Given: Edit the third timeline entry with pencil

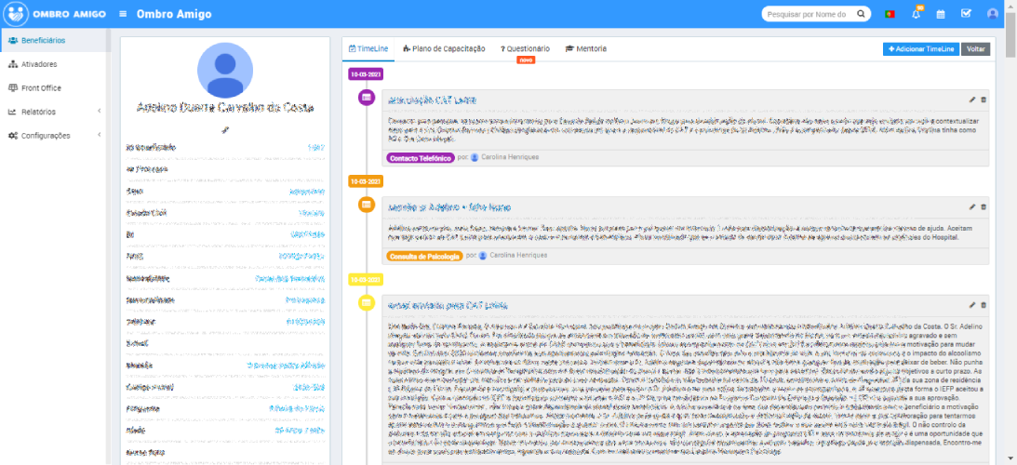Looking at the screenshot, I should click(972, 305).
